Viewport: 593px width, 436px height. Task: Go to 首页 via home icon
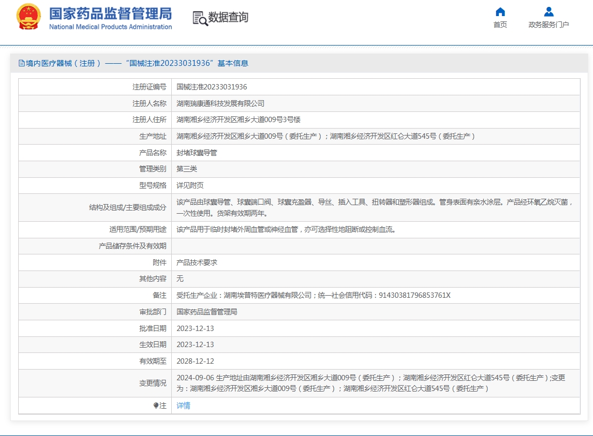click(x=500, y=12)
